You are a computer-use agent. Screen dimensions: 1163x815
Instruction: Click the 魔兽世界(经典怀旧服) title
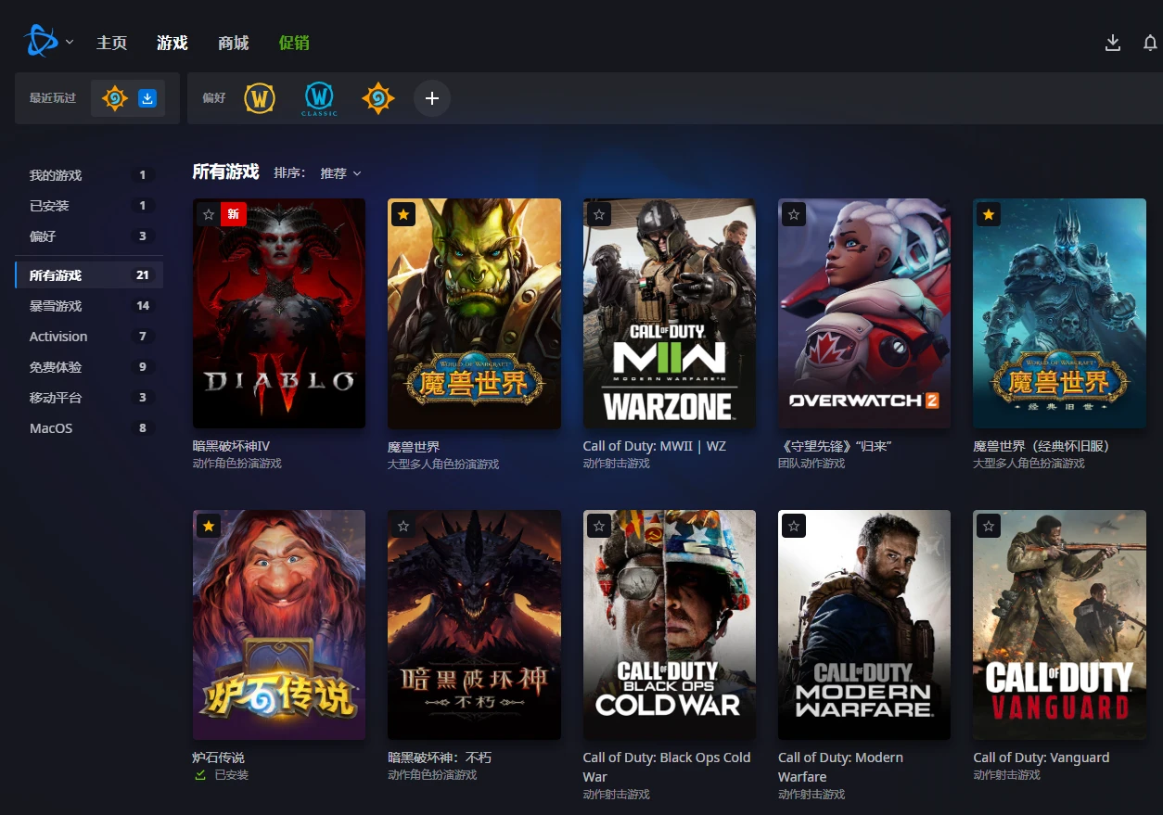click(1042, 446)
